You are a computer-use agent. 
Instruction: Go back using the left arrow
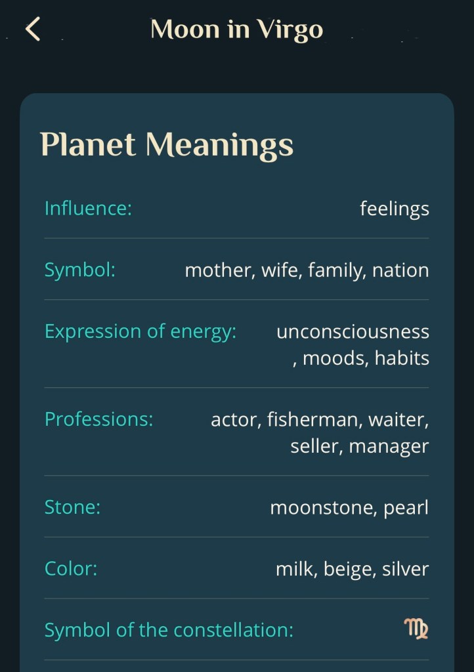pyautogui.click(x=33, y=30)
